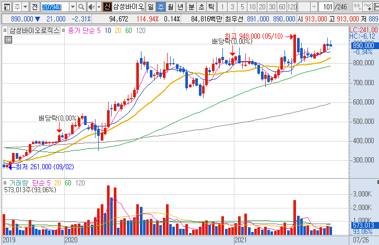This screenshot has height=245, width=379.
Task: Open the stock search magnifier
Action: click(x=81, y=7)
